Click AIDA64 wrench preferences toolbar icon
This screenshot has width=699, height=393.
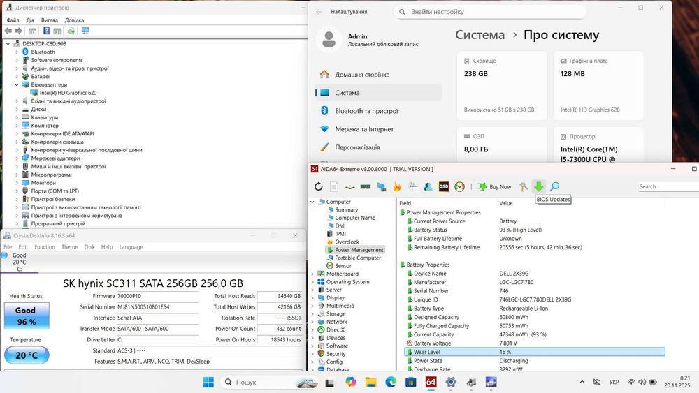tap(524, 187)
